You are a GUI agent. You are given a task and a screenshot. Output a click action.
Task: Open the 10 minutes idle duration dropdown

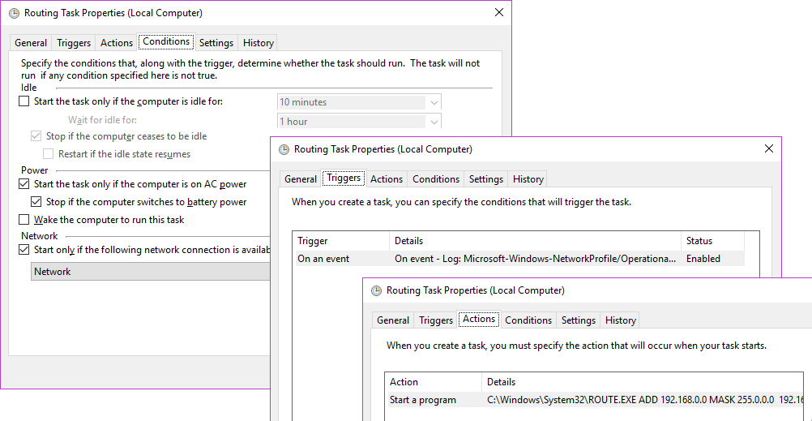pyautogui.click(x=434, y=102)
